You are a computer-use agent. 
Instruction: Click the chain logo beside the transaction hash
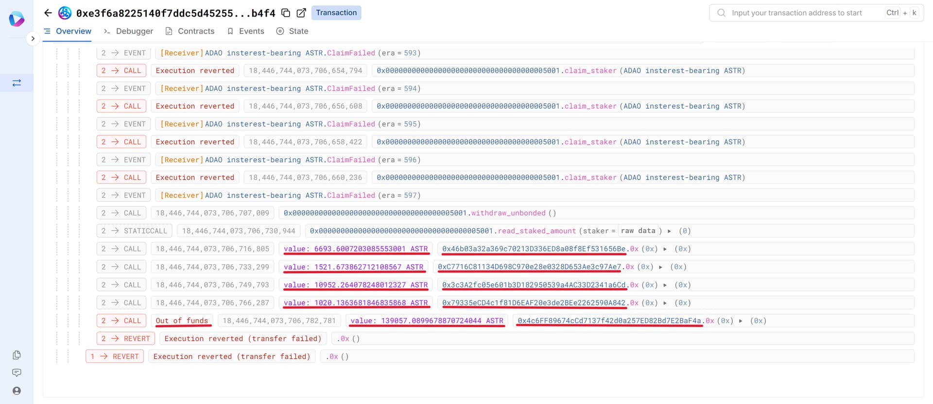pos(65,13)
